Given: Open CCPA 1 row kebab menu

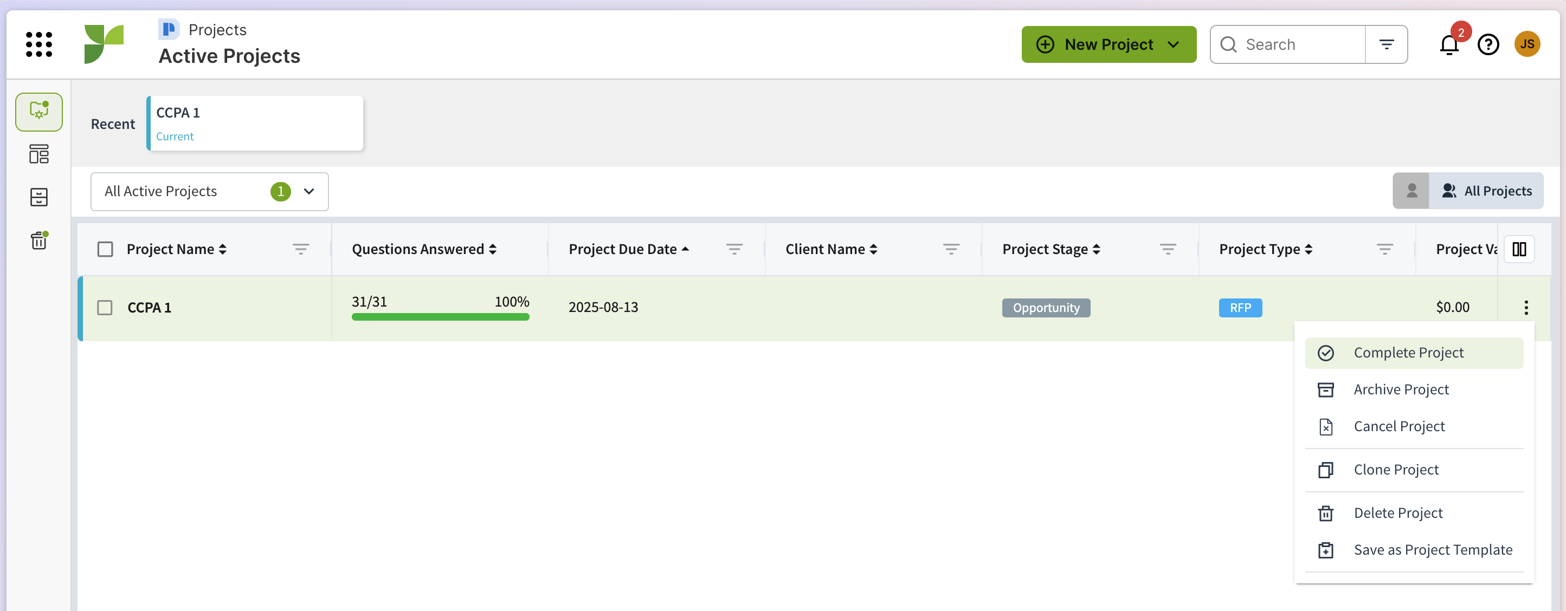Looking at the screenshot, I should point(1525,307).
